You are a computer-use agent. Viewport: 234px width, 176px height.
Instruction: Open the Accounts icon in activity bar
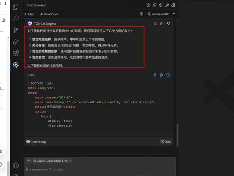pos(16,165)
